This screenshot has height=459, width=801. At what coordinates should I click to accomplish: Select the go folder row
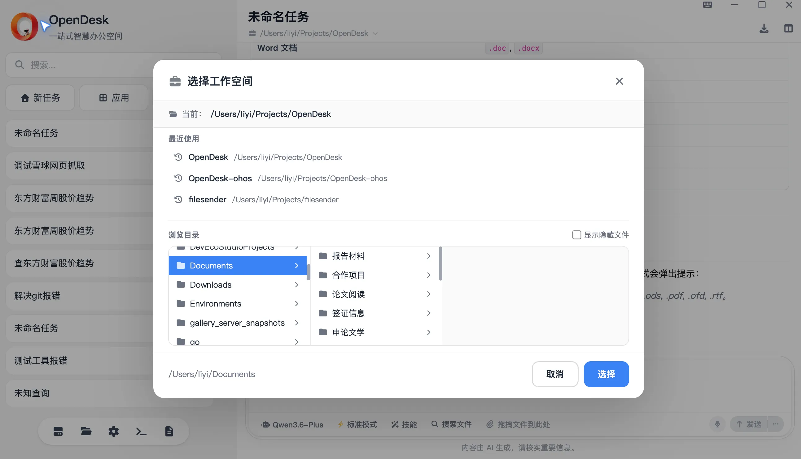click(x=238, y=341)
